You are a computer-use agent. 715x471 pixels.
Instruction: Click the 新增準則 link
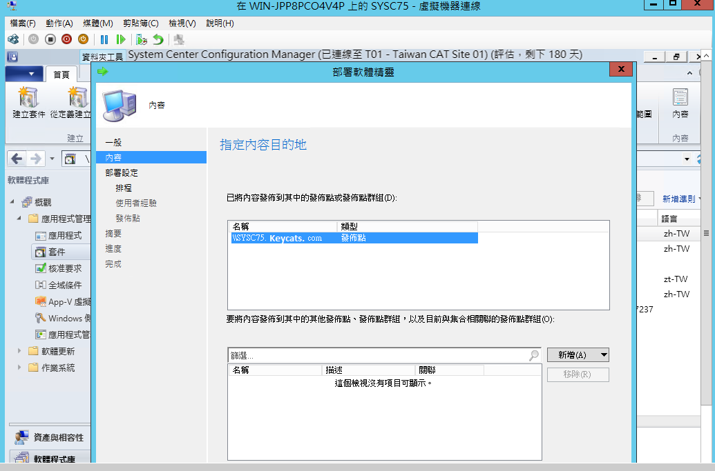coord(679,199)
